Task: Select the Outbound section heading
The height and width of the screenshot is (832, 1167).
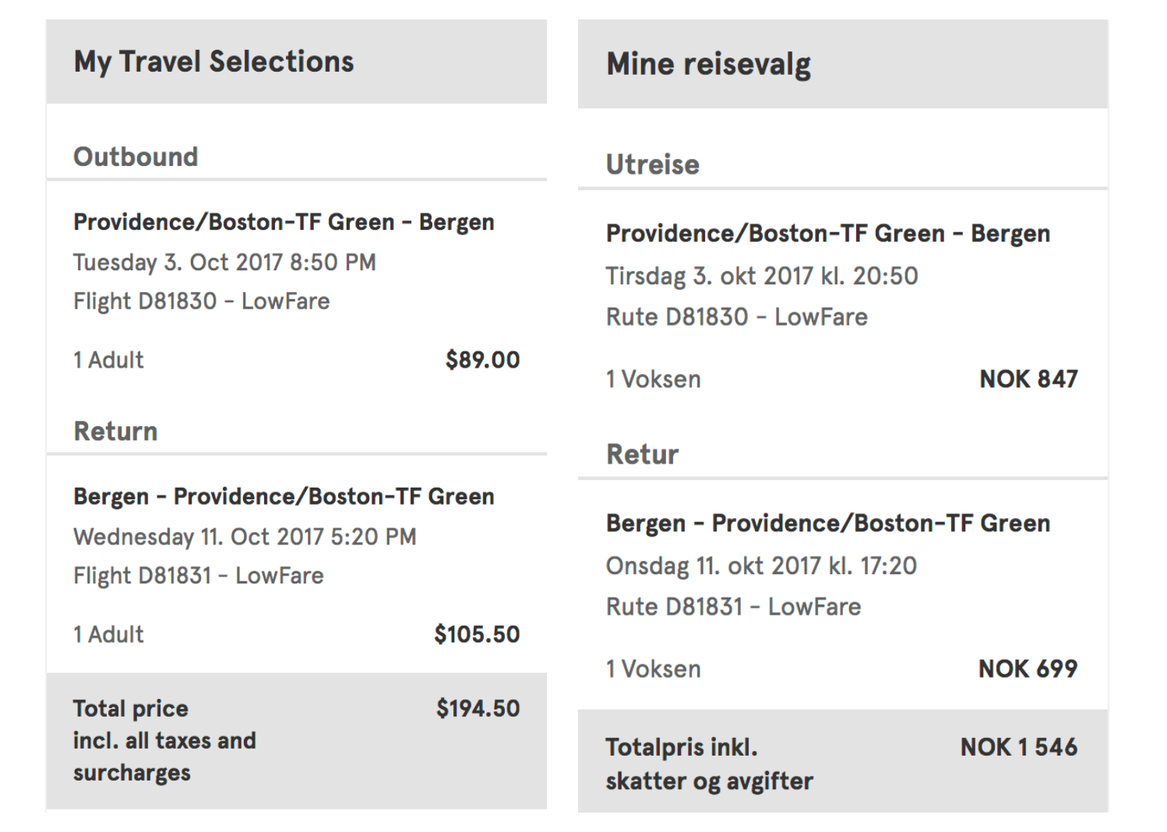Action: tap(136, 157)
